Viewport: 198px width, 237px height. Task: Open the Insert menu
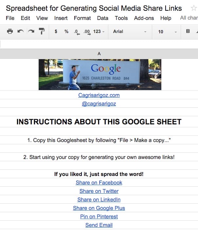[x=61, y=18]
